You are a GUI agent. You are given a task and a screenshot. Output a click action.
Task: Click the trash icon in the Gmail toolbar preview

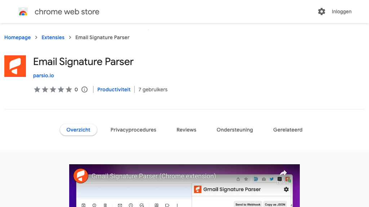tap(105, 205)
